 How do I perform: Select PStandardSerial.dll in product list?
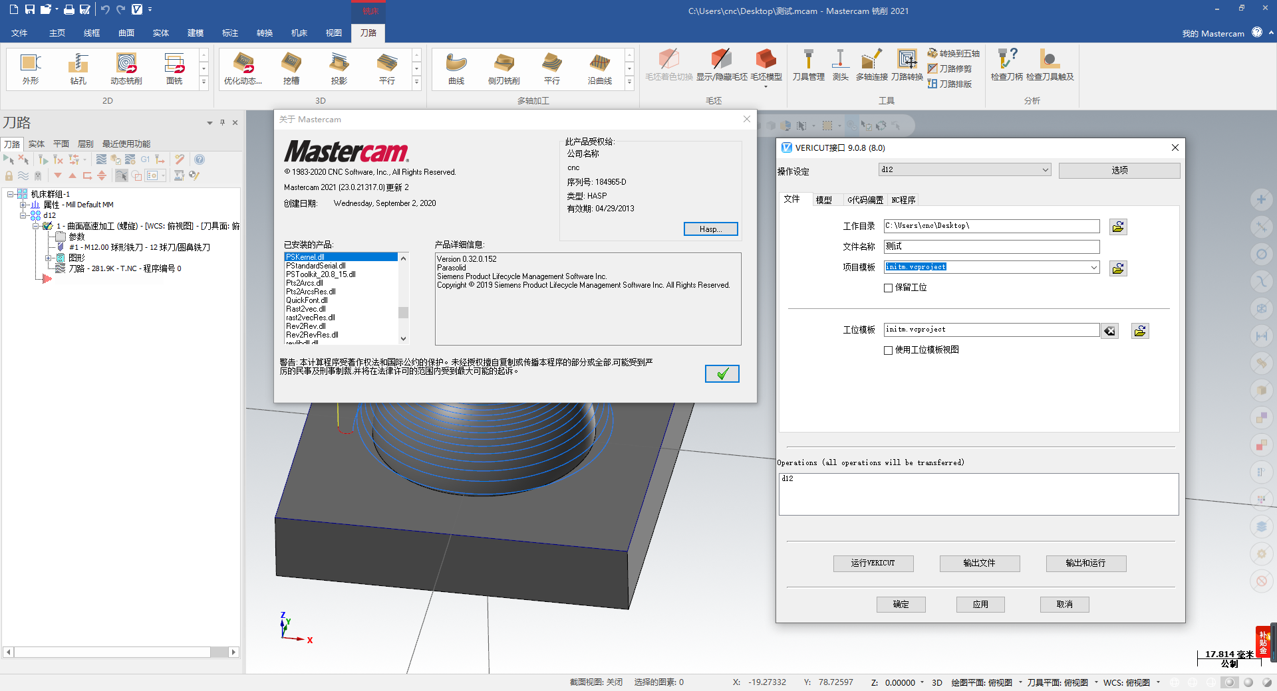point(315,266)
